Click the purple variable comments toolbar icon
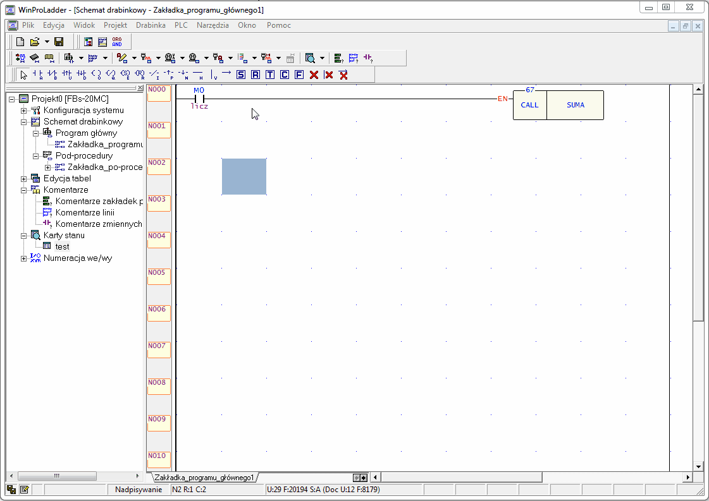 click(x=368, y=58)
